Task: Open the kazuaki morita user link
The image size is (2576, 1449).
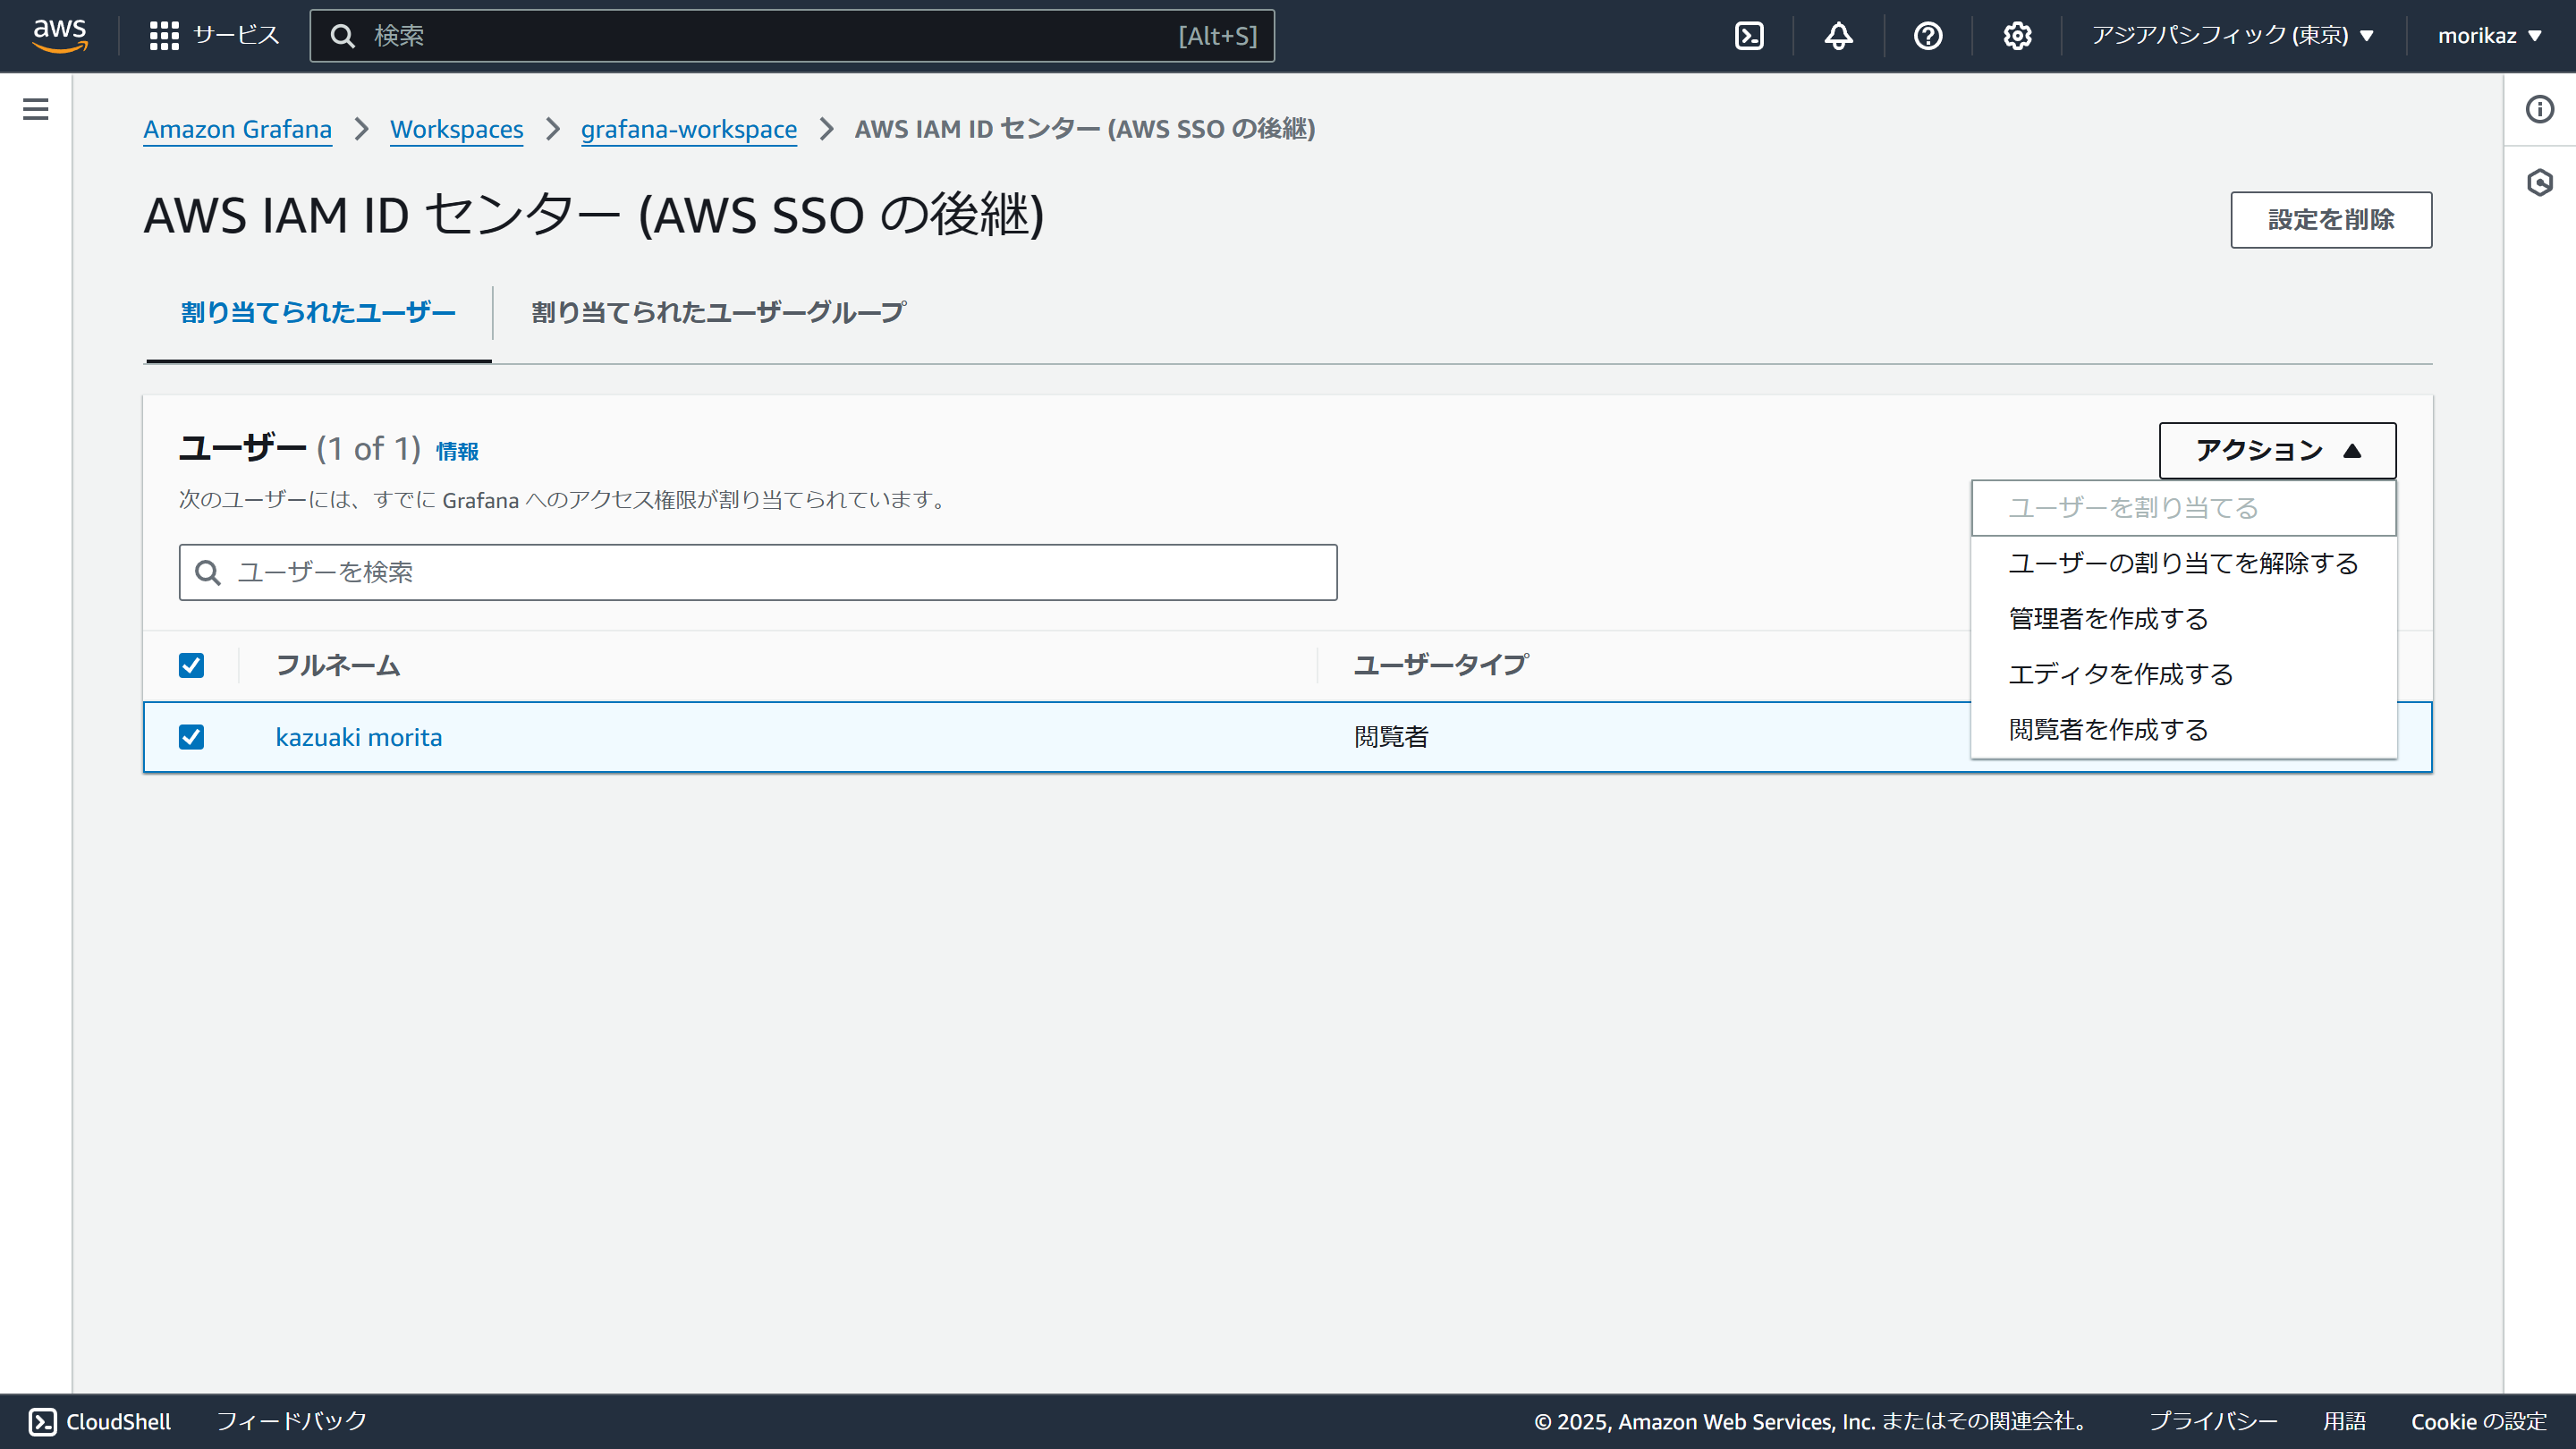Action: (358, 737)
